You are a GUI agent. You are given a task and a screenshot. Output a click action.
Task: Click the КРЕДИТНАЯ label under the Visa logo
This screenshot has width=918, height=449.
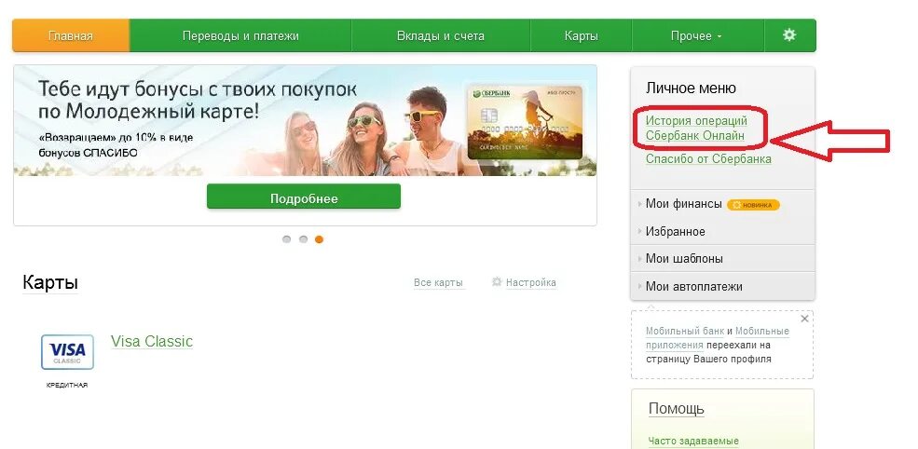pos(67,386)
